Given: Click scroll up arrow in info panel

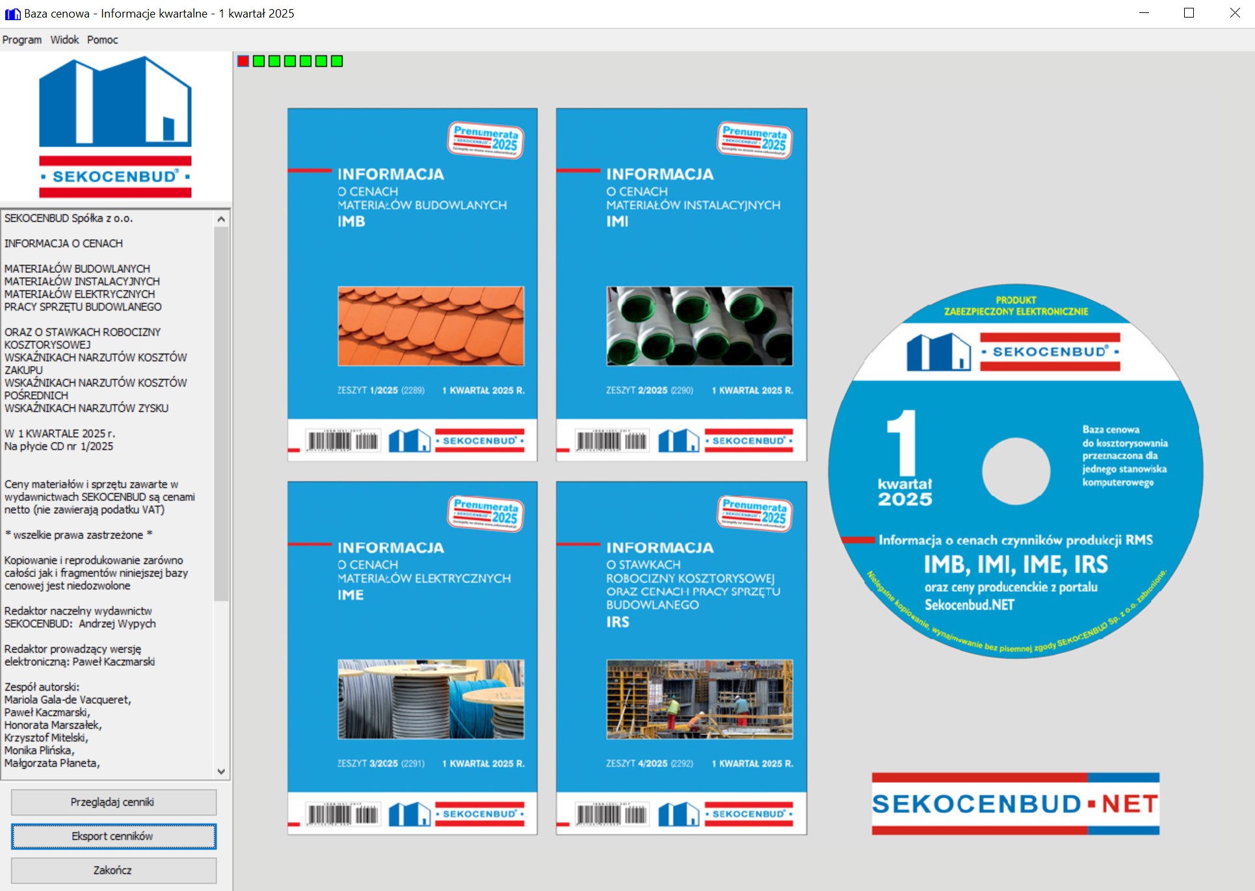Looking at the screenshot, I should tap(221, 219).
